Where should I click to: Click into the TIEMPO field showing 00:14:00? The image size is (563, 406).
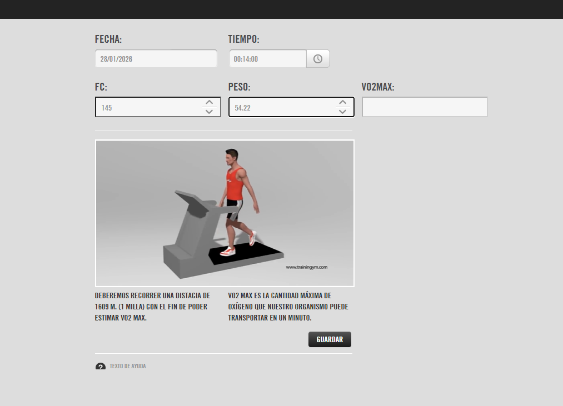coord(267,59)
